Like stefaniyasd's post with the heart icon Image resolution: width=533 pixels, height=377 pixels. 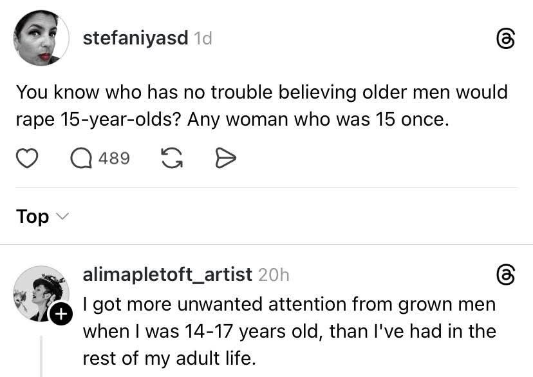click(26, 158)
